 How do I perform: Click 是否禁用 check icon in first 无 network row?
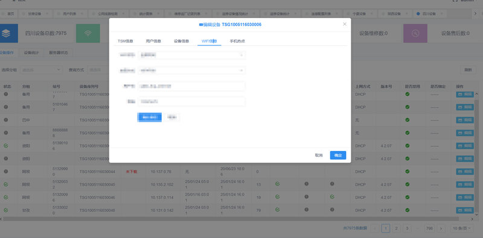coord(407,120)
